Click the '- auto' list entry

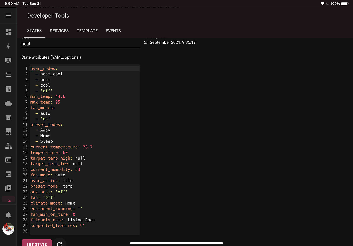43,114
